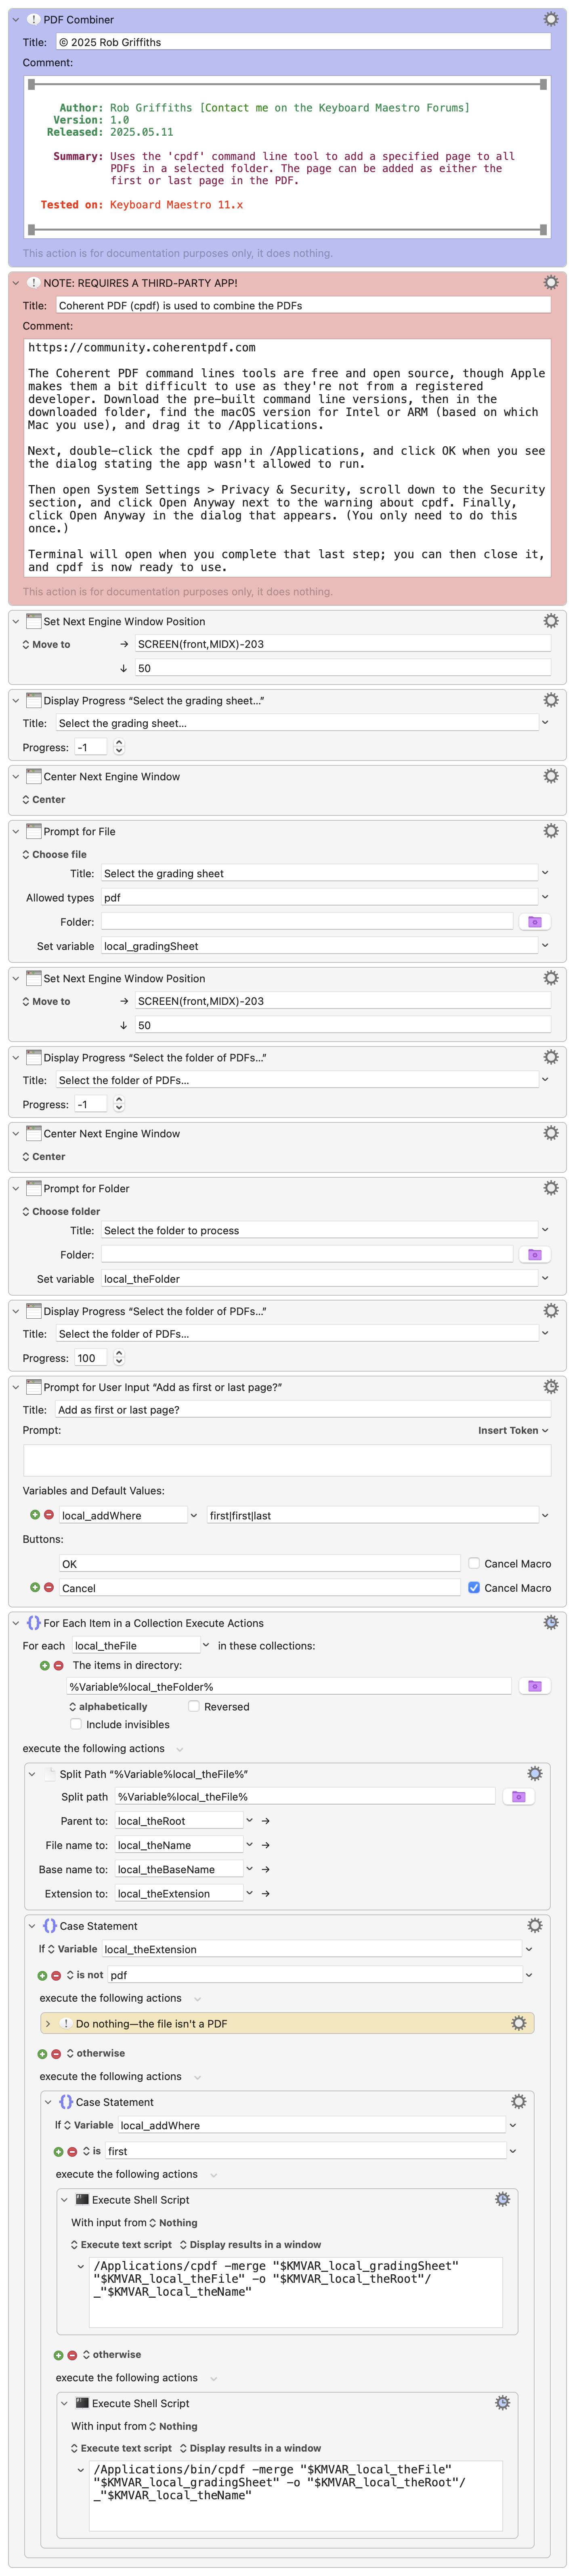Viewport: 575px width, 2576px height.
Task: Click Progress stepper in grading sheet Display Progress
Action: [119, 747]
